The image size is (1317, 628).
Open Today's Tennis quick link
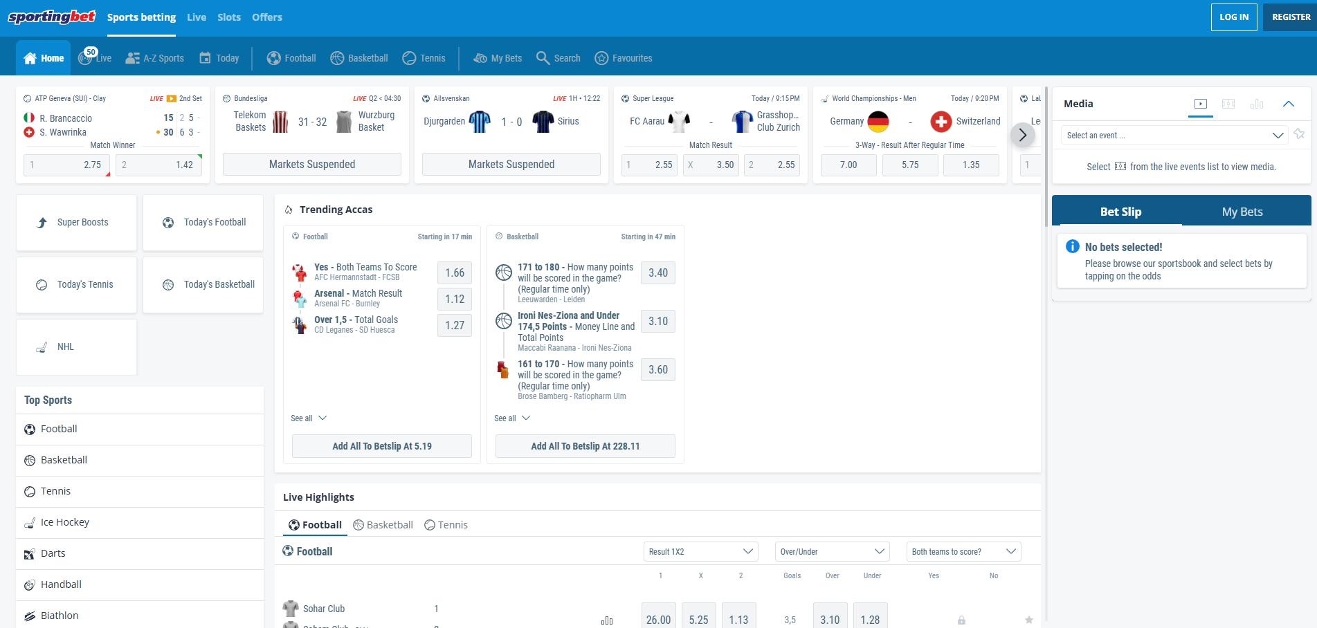76,285
